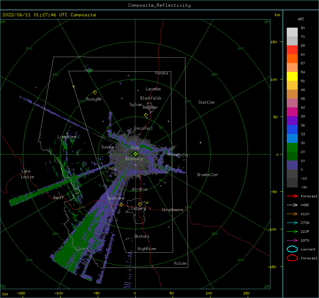Pick the magenta 42 dBZ color swatch
The image size is (319, 298).
point(292,112)
